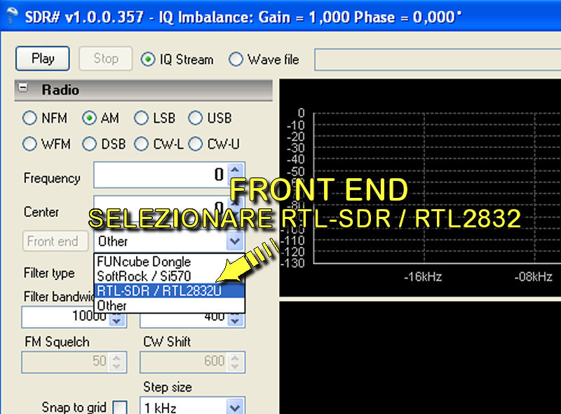The width and height of the screenshot is (561, 414).
Task: Increase Frequency with the up arrow
Action: tap(236, 169)
